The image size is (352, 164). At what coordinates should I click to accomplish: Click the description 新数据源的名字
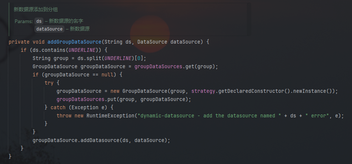click(x=66, y=21)
